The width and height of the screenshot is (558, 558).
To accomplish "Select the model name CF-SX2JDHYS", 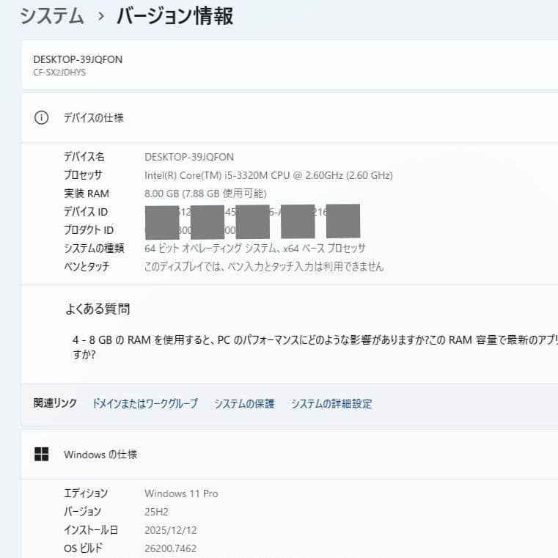I will click(59, 73).
